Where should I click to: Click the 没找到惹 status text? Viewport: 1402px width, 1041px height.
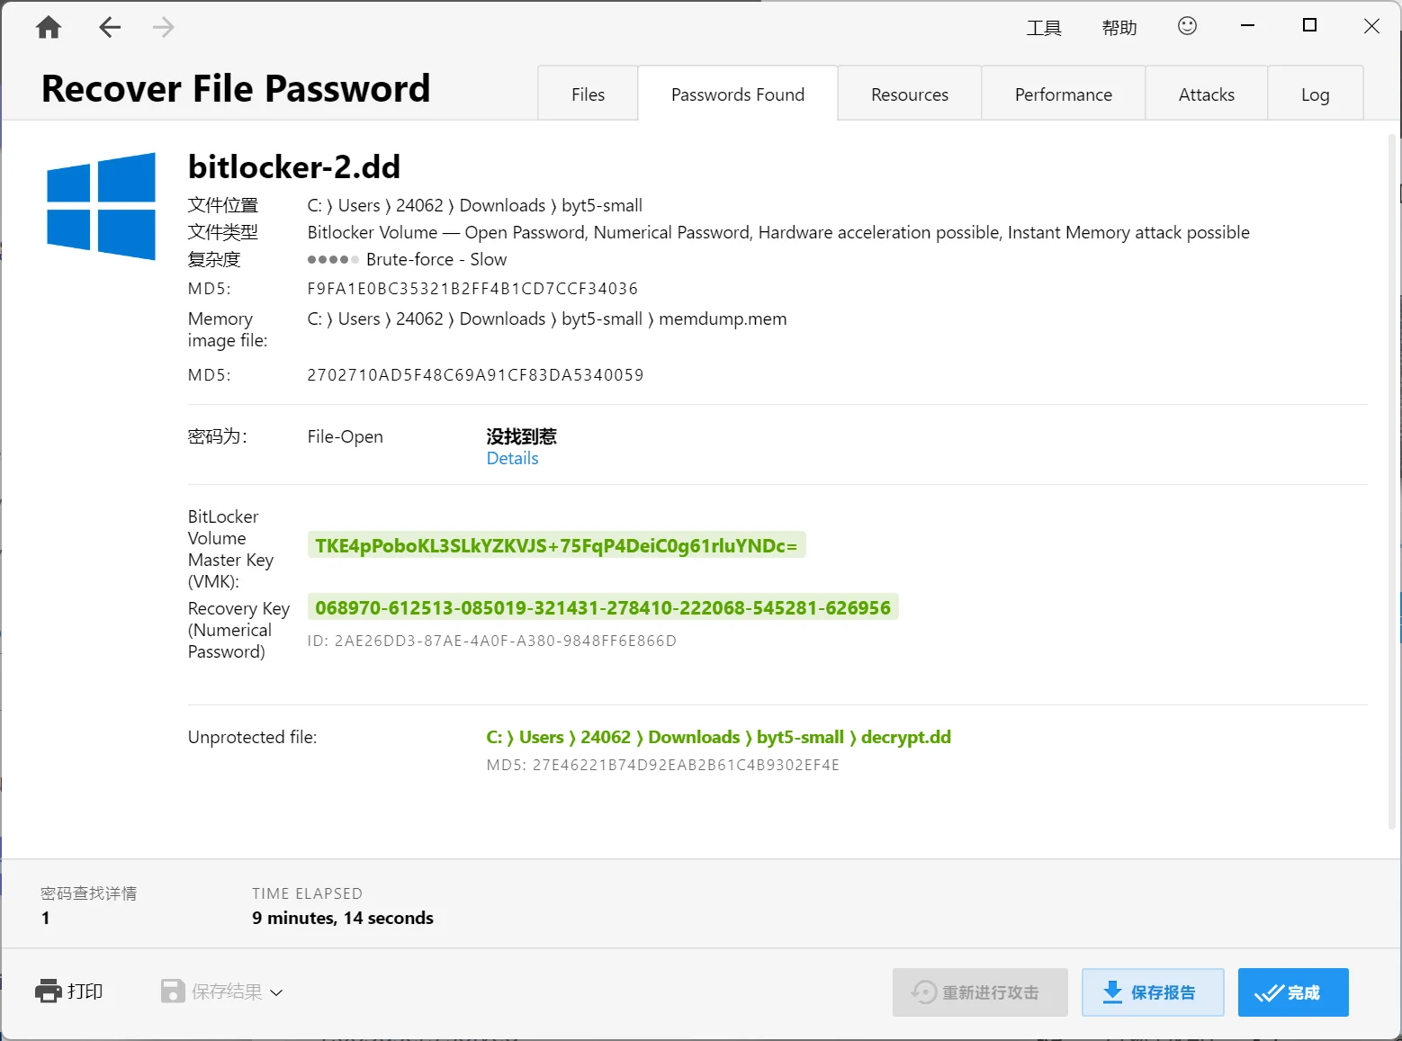point(521,436)
